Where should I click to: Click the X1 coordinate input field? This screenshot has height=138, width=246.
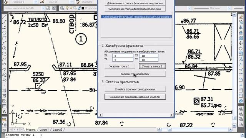(123, 56)
